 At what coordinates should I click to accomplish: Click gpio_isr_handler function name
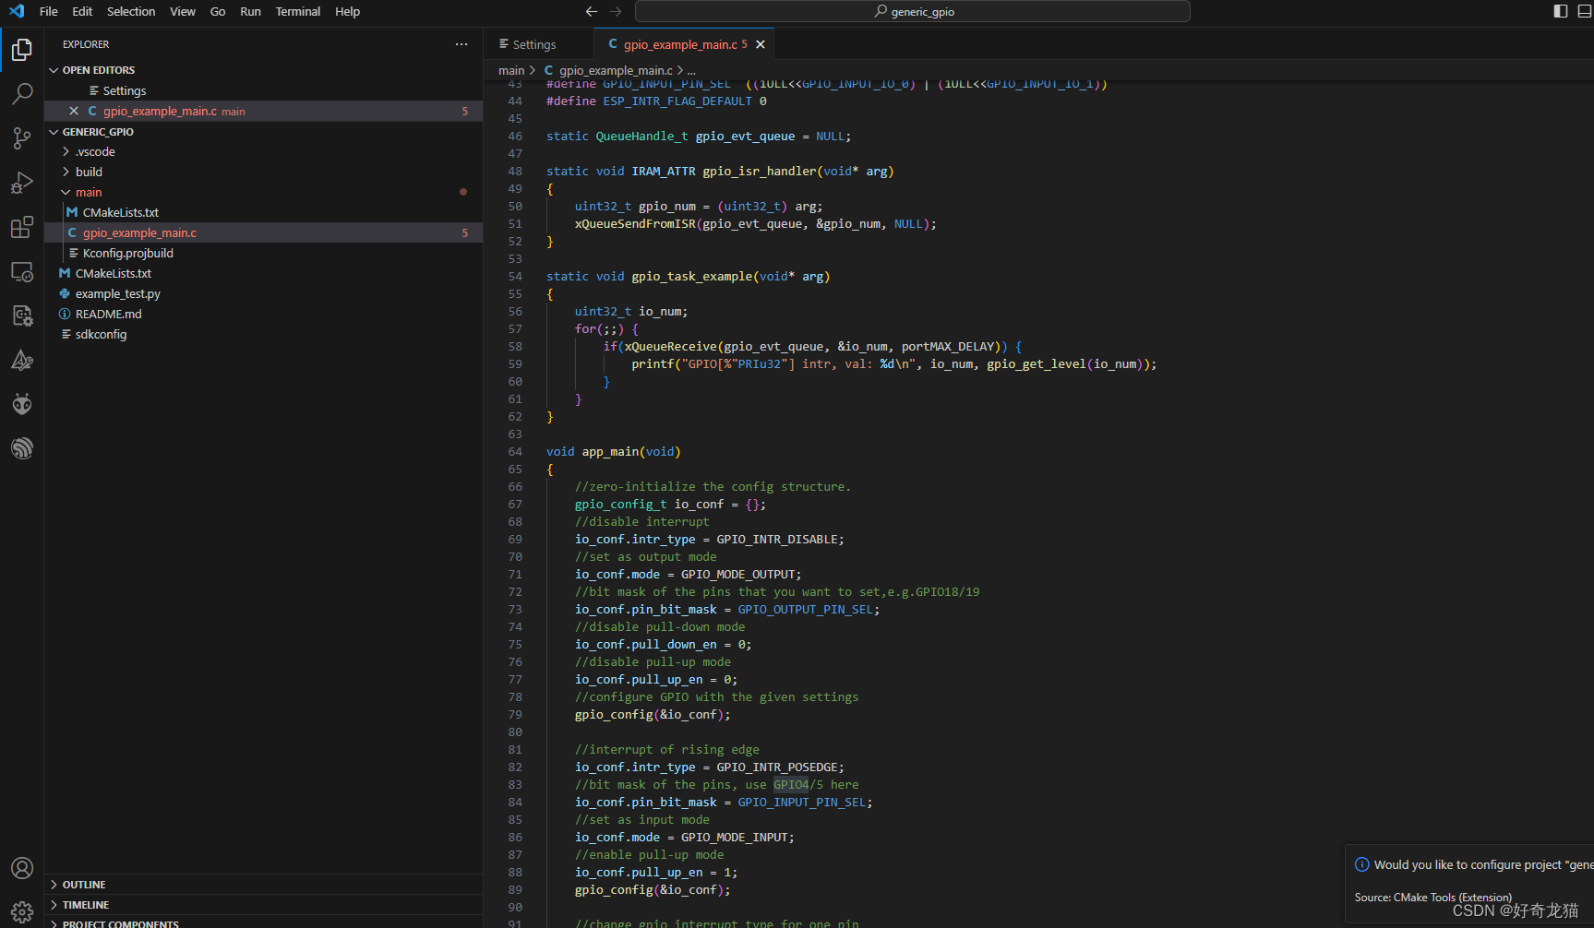760,171
